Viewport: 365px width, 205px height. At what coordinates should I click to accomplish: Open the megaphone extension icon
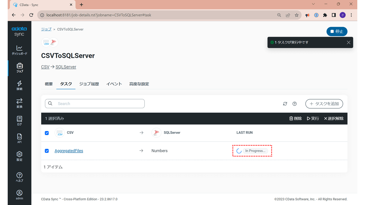click(x=307, y=15)
